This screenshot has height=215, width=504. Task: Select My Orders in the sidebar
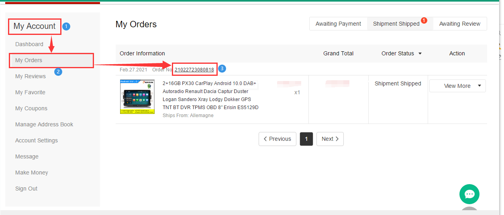click(x=51, y=60)
